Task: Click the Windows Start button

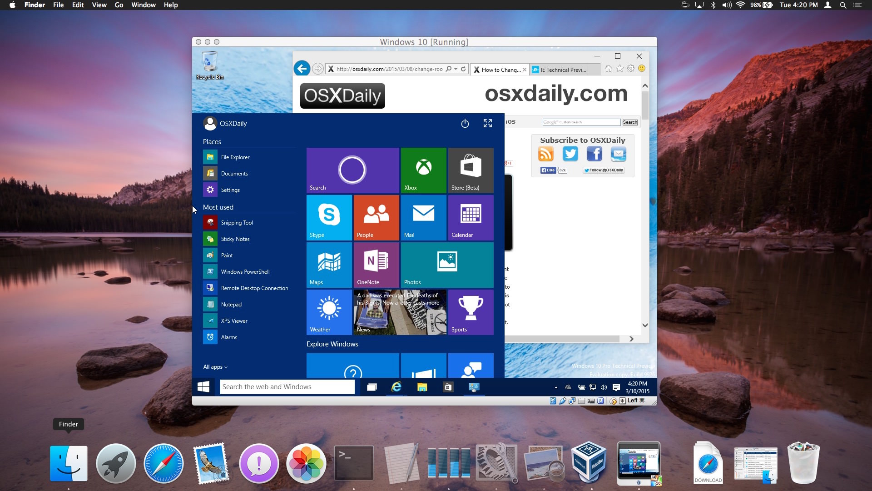Action: (x=203, y=387)
